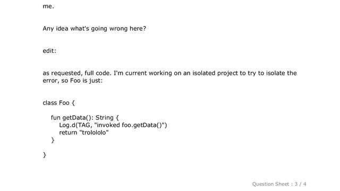
Task: Click the text 'Any idea what's going wrong here?'
Action: click(95, 29)
